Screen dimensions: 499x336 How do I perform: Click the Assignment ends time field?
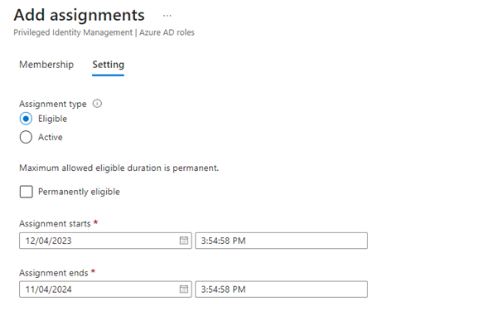[x=281, y=289]
